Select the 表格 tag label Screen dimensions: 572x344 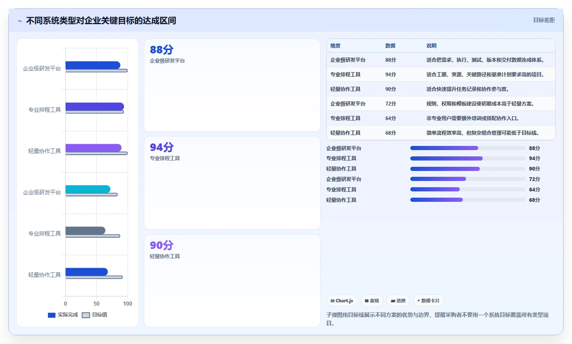point(374,301)
